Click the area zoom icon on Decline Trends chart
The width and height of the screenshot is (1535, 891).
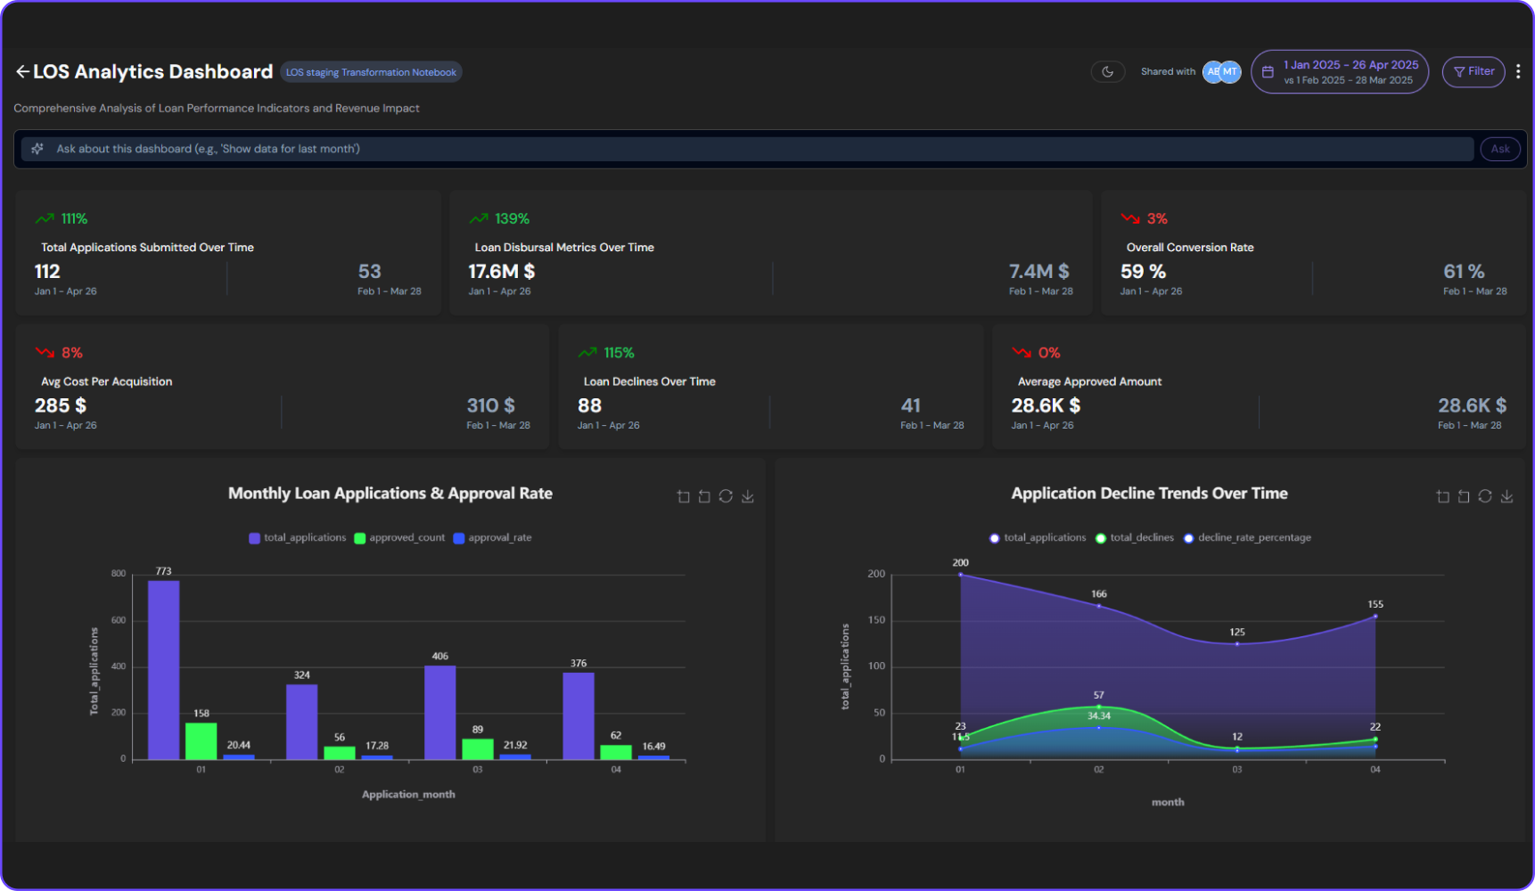[1443, 497]
